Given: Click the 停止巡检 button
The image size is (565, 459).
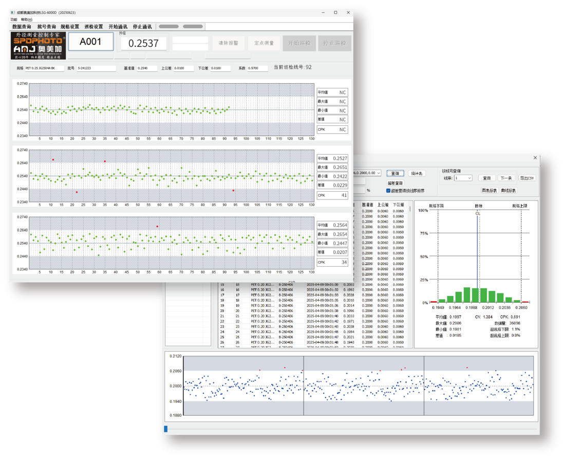Looking at the screenshot, I should point(334,43).
